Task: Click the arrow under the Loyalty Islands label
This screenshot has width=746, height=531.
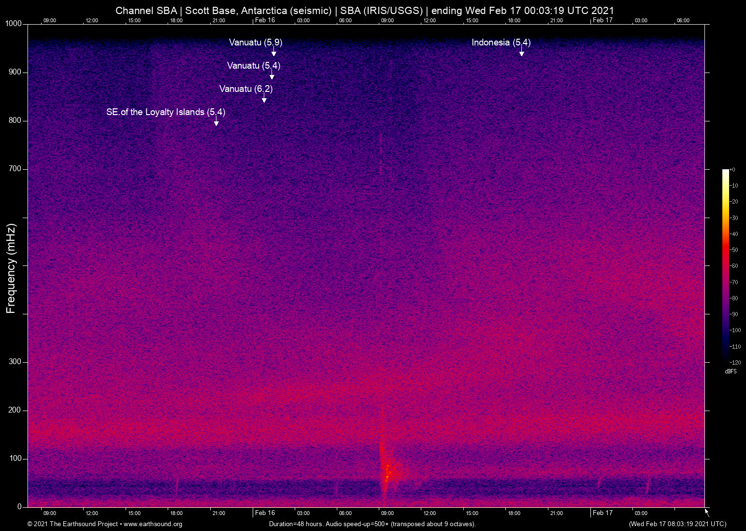Action: click(216, 121)
